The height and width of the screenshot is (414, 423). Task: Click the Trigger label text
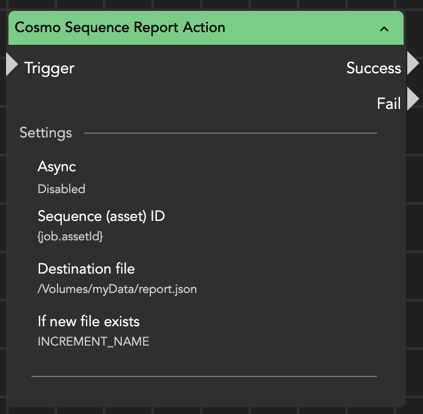pyautogui.click(x=49, y=68)
